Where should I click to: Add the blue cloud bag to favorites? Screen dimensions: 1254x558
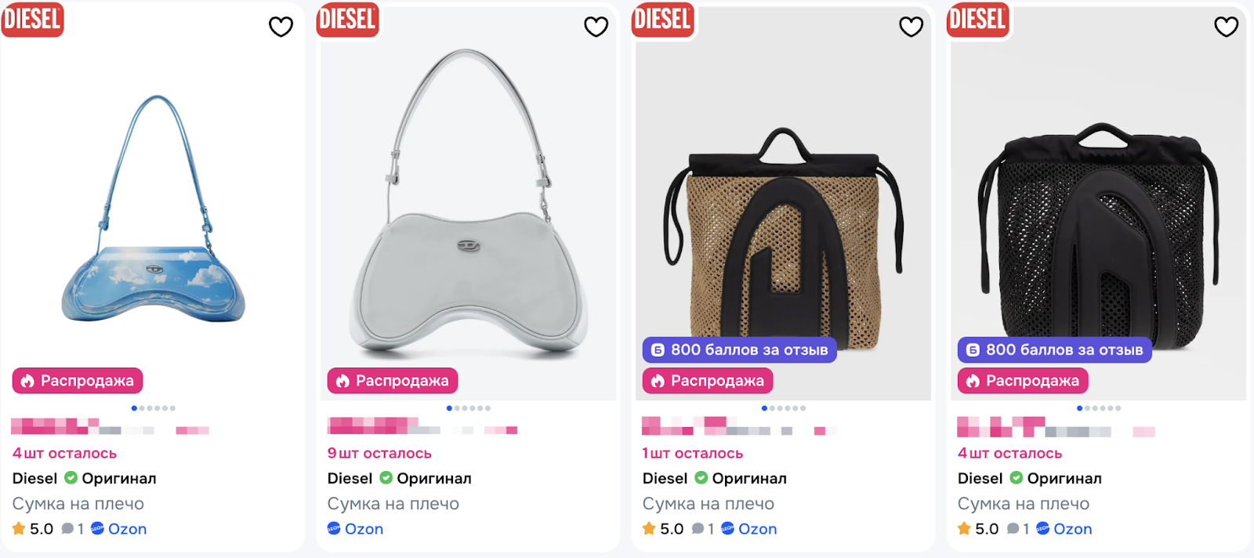[x=281, y=27]
